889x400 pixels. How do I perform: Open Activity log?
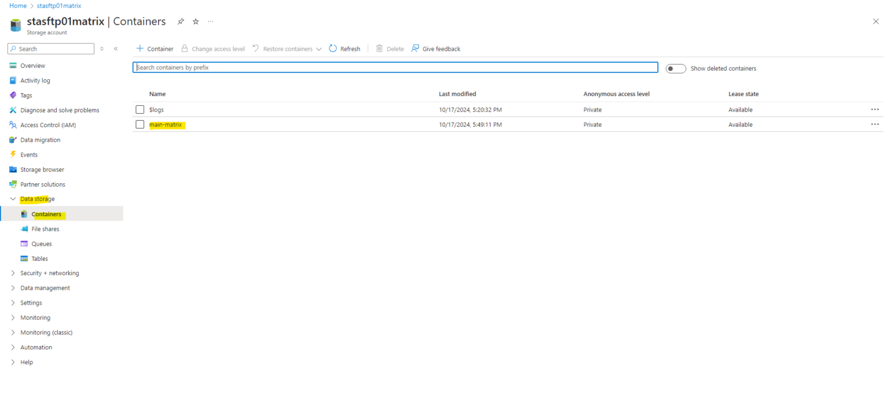click(x=35, y=80)
